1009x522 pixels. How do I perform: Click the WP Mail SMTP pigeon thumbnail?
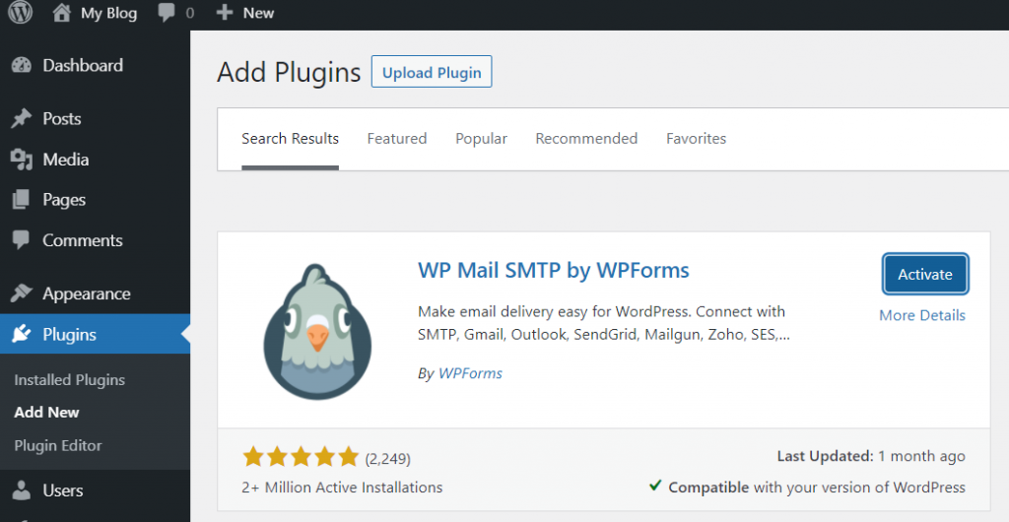[x=317, y=332]
